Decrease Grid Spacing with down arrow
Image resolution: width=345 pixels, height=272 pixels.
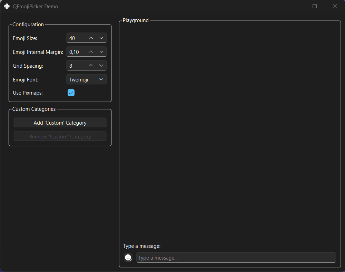point(101,66)
